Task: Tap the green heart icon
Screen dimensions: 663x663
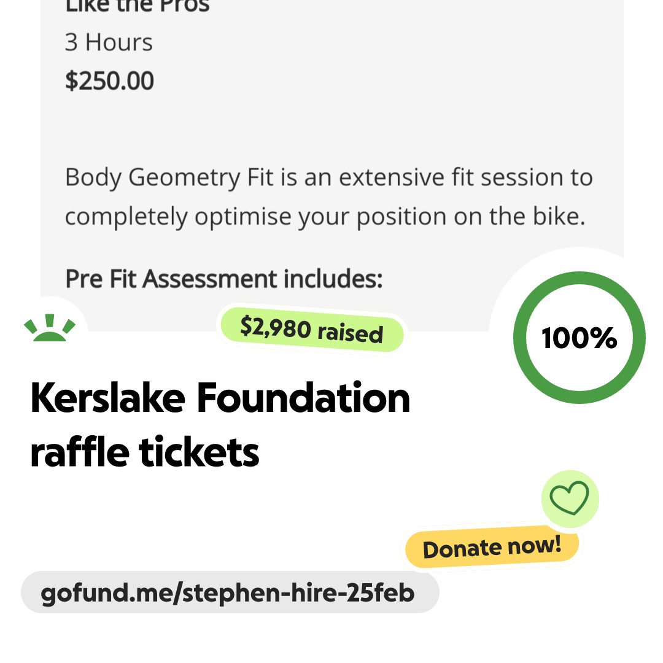Action: (569, 498)
